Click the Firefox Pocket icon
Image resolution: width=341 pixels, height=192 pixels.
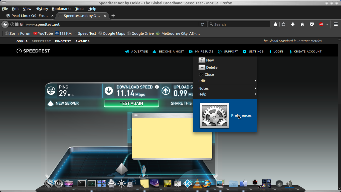tap(312, 24)
